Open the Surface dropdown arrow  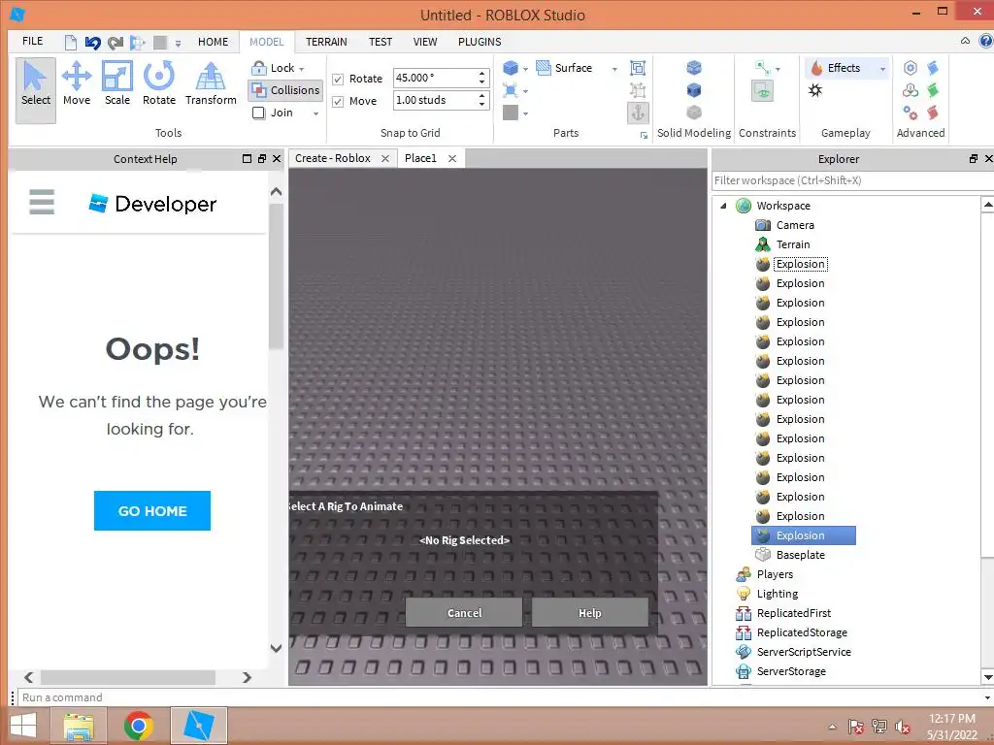click(614, 69)
